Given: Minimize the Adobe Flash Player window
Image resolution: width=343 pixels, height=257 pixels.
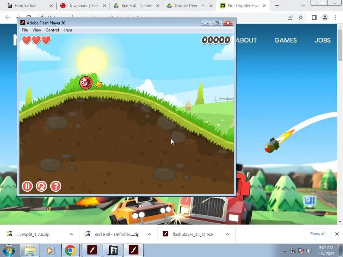Looking at the screenshot, I should [x=206, y=23].
